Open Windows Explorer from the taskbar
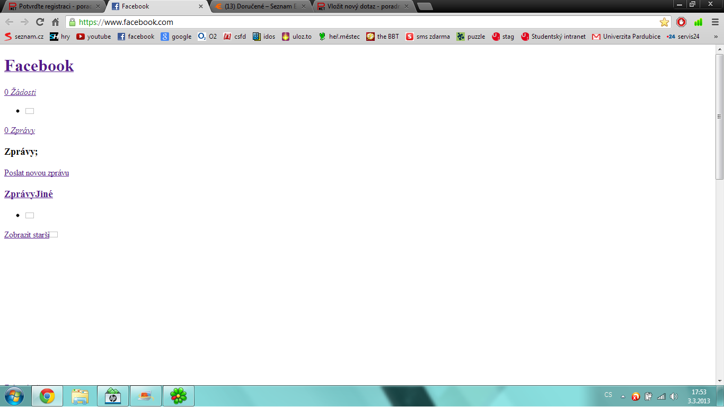724x407 pixels. [x=80, y=396]
